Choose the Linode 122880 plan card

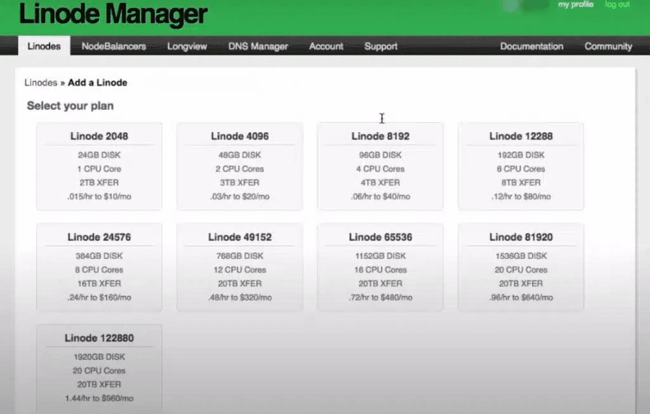99,369
